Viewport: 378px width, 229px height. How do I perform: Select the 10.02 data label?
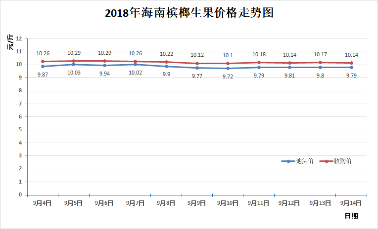point(136,73)
